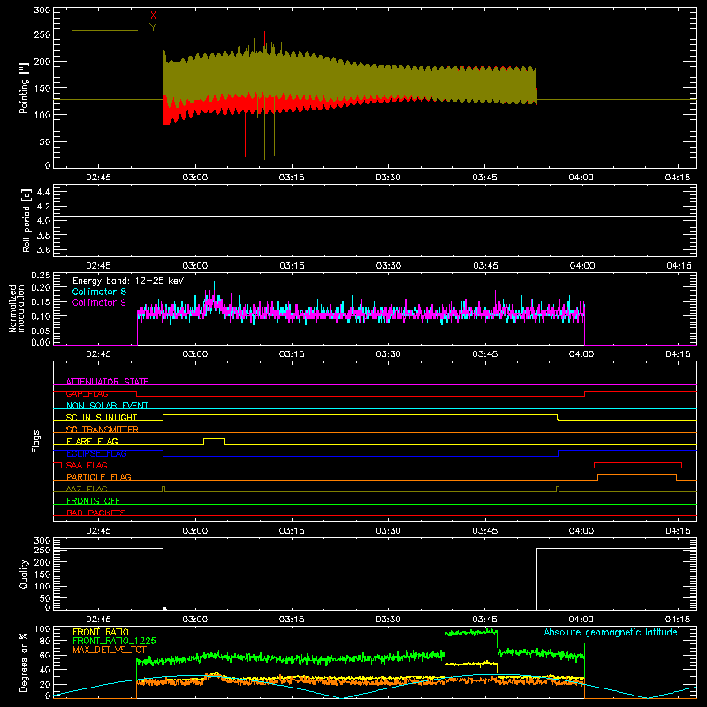707x707 pixels.
Task: Click the olive A4Z_FLAG label
Action: pos(87,489)
